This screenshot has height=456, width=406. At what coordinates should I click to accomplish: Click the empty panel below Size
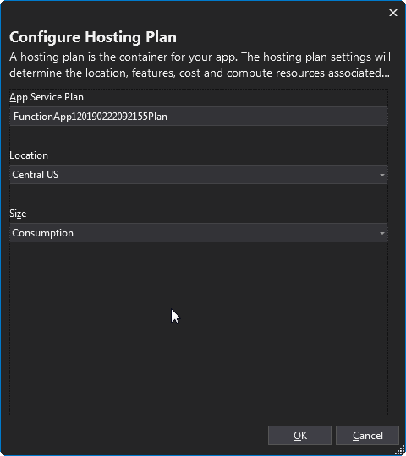tap(199, 328)
